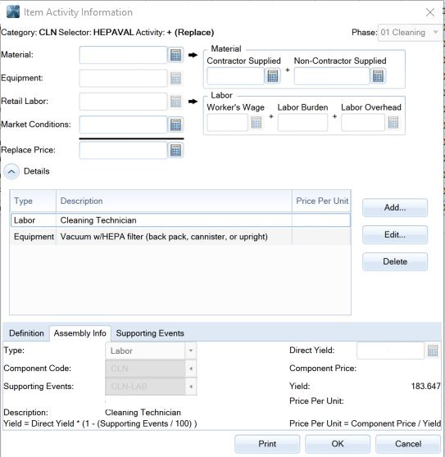Open Direct Yield calculator icon
Viewport: 445px width, 457px height.
pos(433,351)
